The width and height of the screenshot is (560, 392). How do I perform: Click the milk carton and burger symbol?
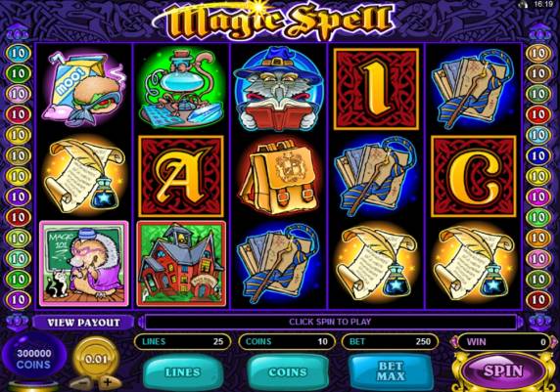(x=84, y=89)
